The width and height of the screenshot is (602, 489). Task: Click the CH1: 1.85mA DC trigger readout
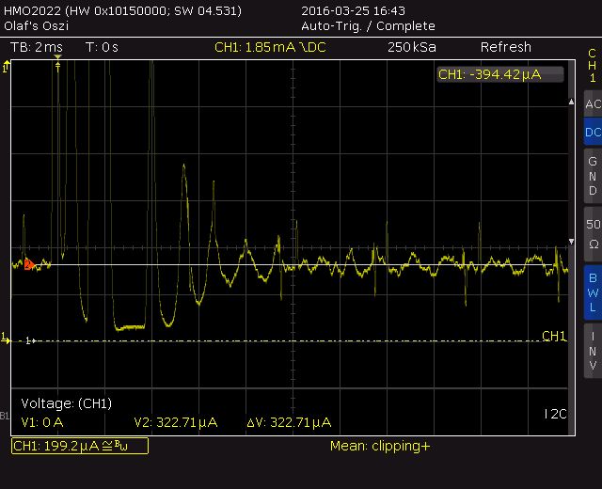pos(270,47)
